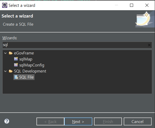Clear the wizard filter text with X
The height and width of the screenshot is (128, 155).
[149, 45]
